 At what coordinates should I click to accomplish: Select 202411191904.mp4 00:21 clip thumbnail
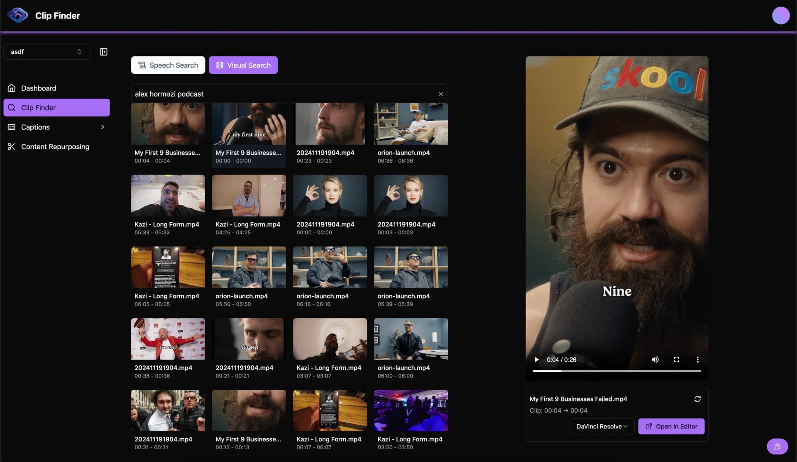coord(249,339)
